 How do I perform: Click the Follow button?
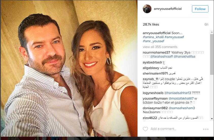200,9
